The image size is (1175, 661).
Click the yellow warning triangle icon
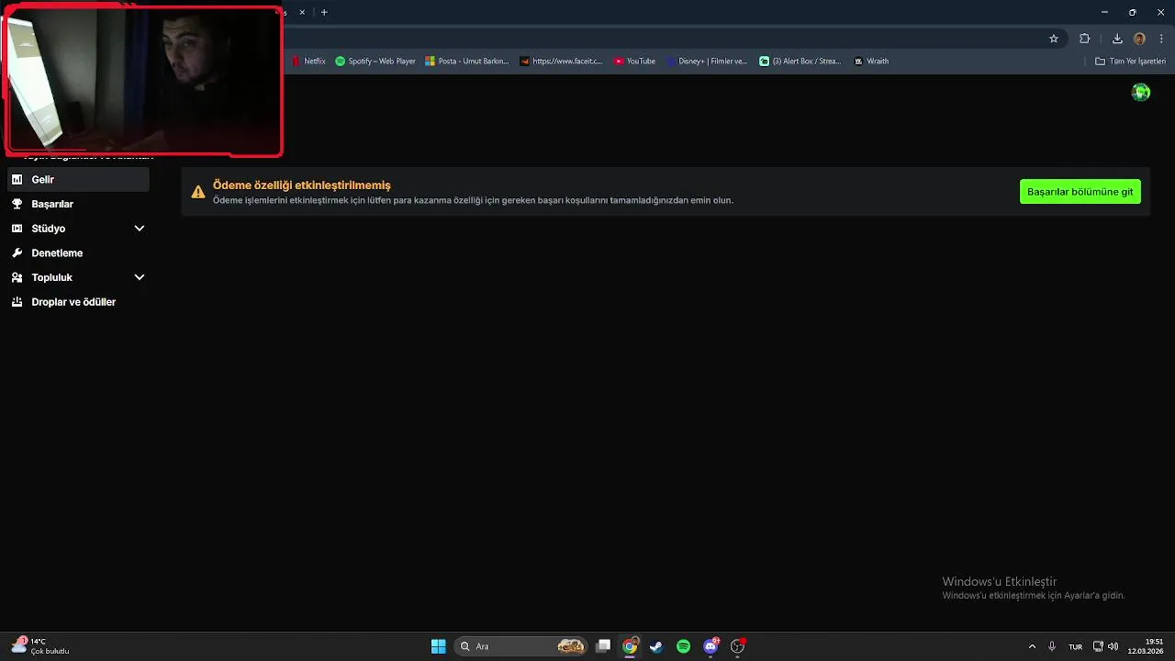click(x=197, y=192)
